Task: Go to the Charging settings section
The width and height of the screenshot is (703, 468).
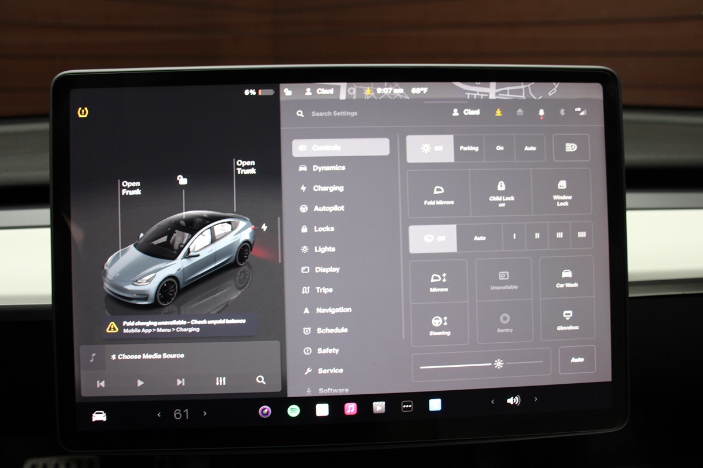Action: [x=328, y=188]
